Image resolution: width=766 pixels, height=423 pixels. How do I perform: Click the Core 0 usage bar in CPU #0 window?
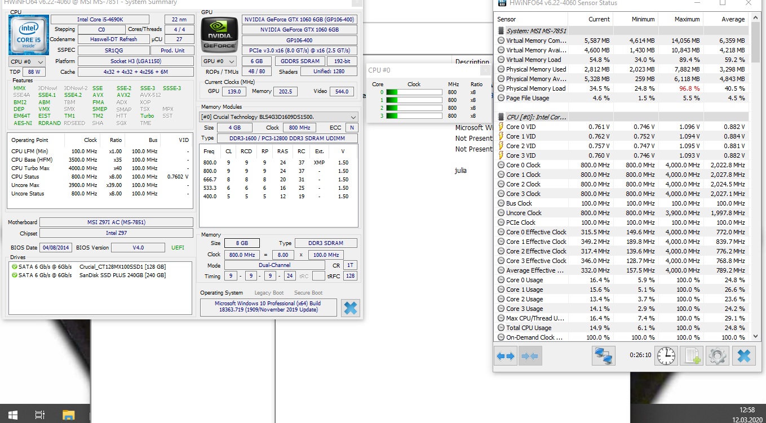point(414,92)
